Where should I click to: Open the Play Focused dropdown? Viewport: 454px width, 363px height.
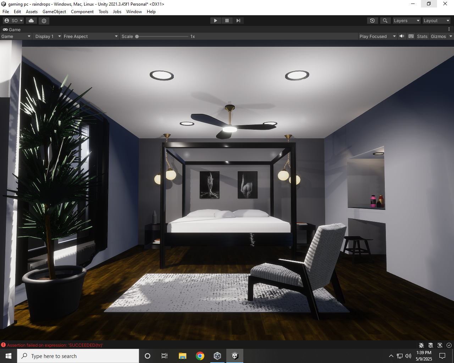(377, 36)
